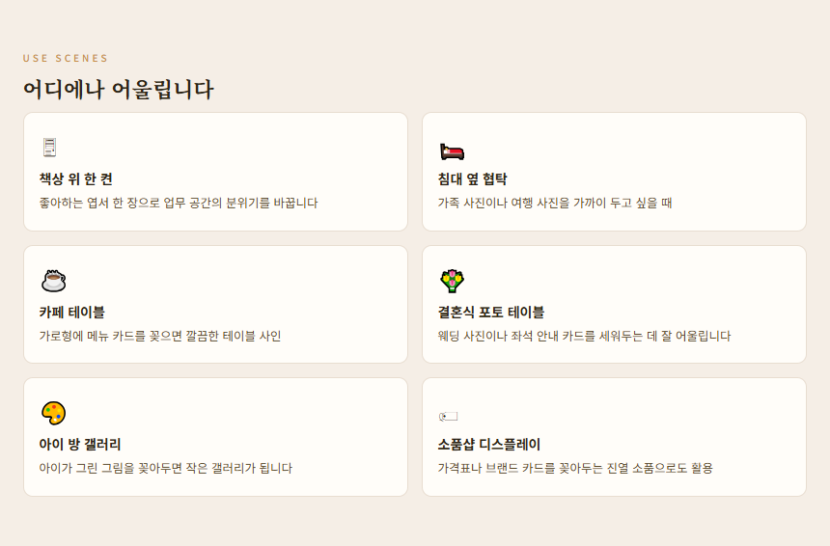This screenshot has width=830, height=546.
Task: Open the 결혼식 포토 테이블 card title
Action: coord(491,313)
